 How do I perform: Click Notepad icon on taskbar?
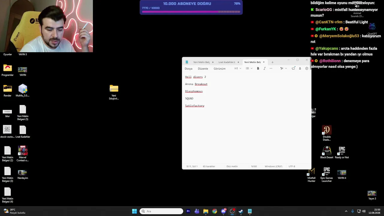(250, 211)
